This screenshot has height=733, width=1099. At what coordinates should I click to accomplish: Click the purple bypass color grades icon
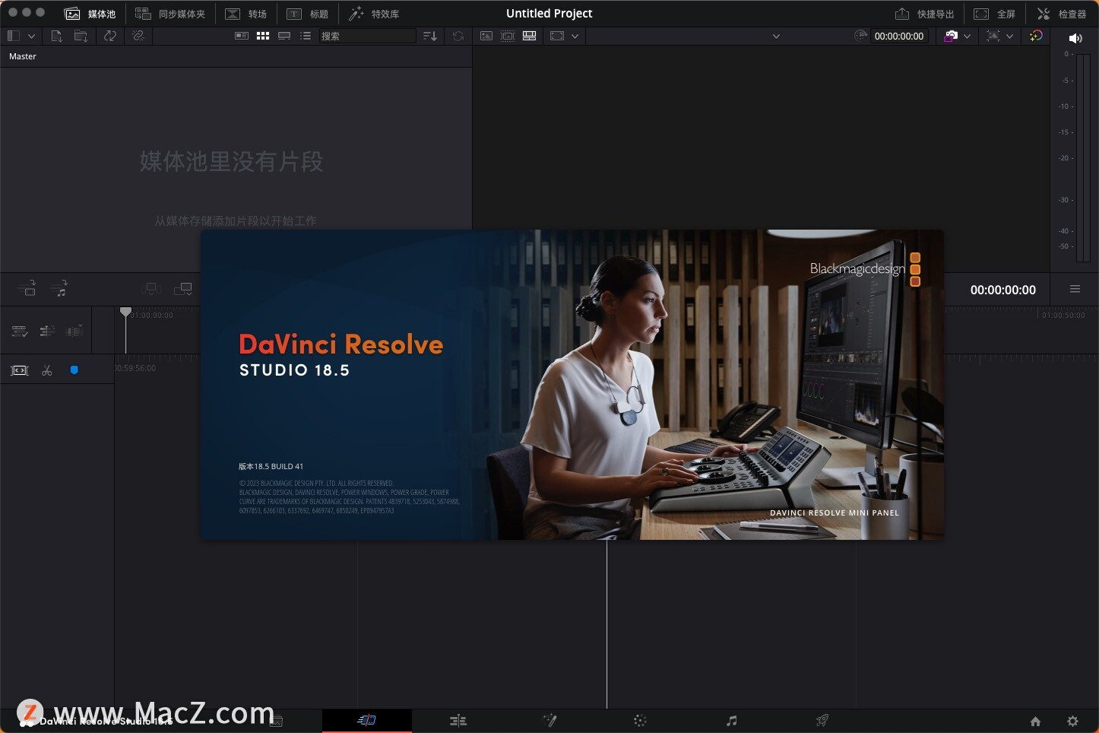click(950, 36)
